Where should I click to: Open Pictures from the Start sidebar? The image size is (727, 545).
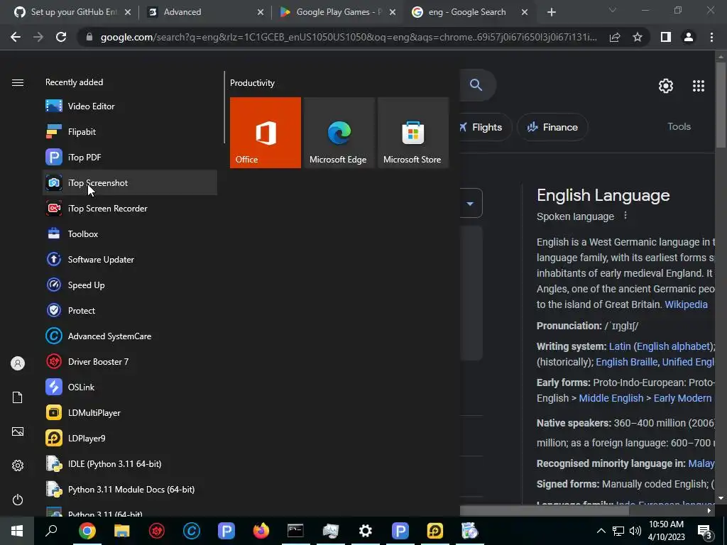[x=18, y=431]
